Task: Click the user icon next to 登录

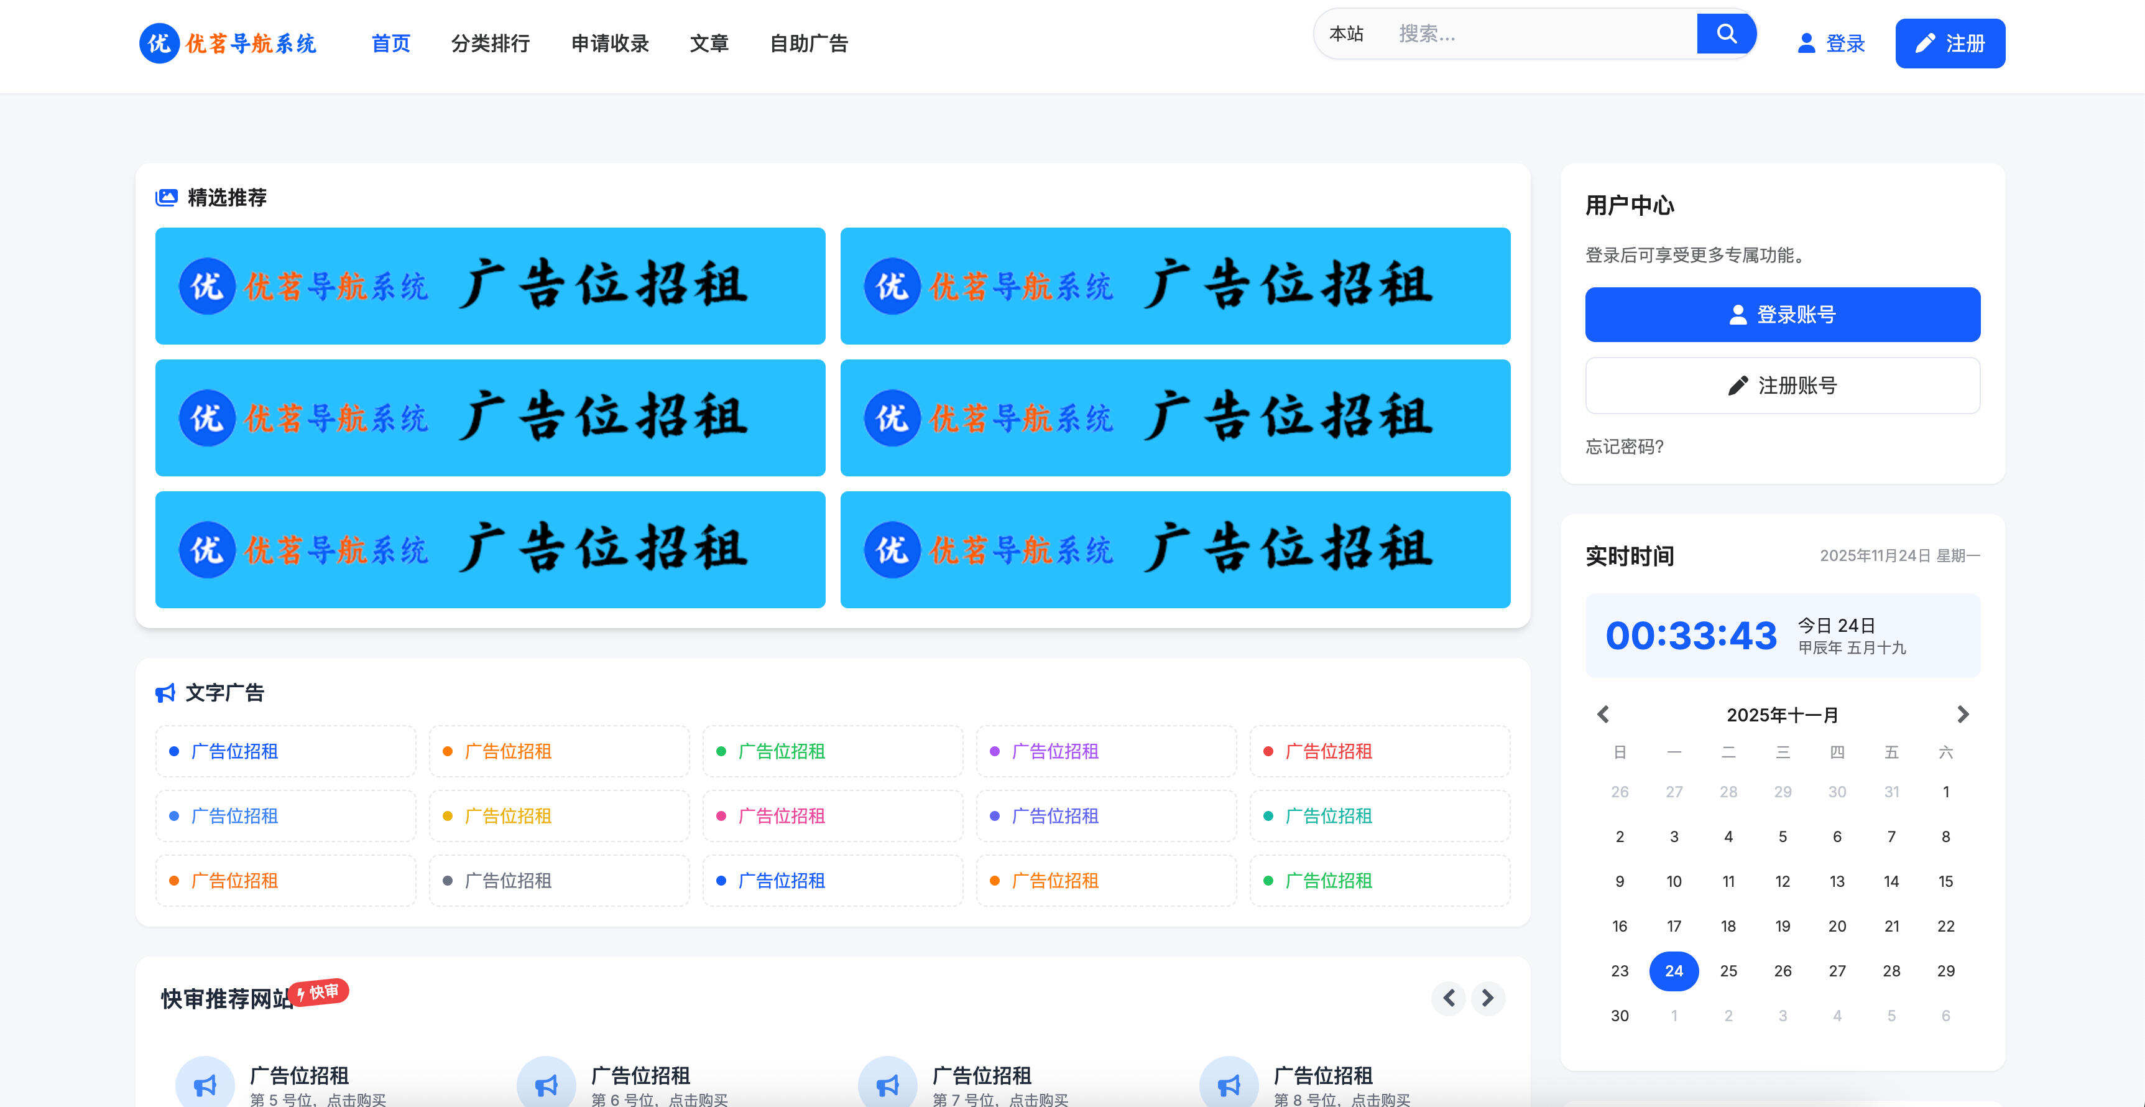Action: (1806, 44)
